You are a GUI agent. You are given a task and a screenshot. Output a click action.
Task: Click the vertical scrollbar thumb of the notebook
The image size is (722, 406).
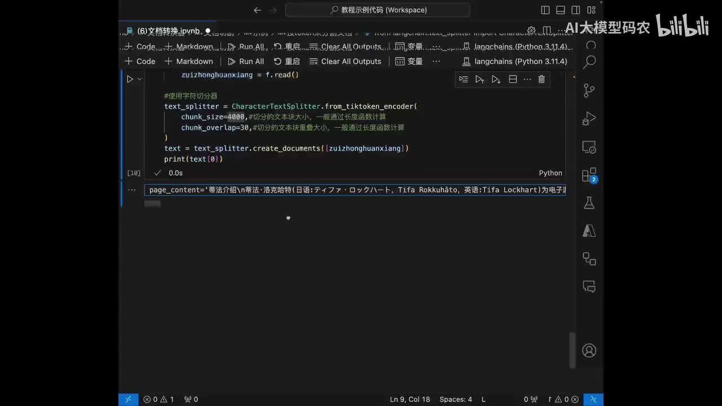click(x=573, y=350)
